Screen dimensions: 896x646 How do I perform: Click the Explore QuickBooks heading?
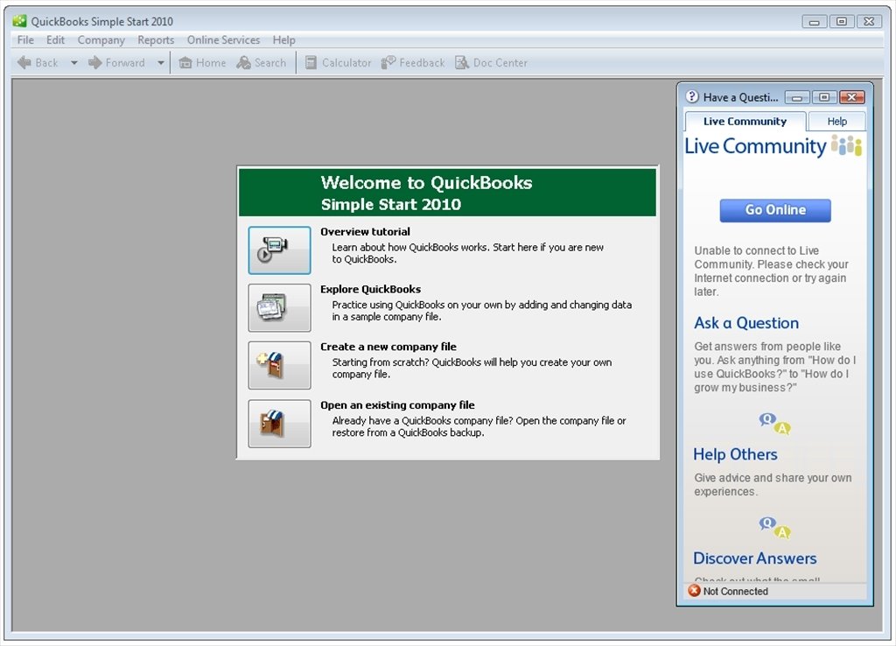370,289
